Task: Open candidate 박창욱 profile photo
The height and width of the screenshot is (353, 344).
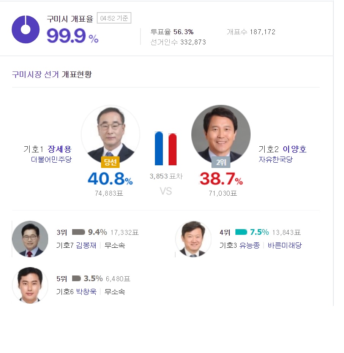Action: [x=30, y=285]
